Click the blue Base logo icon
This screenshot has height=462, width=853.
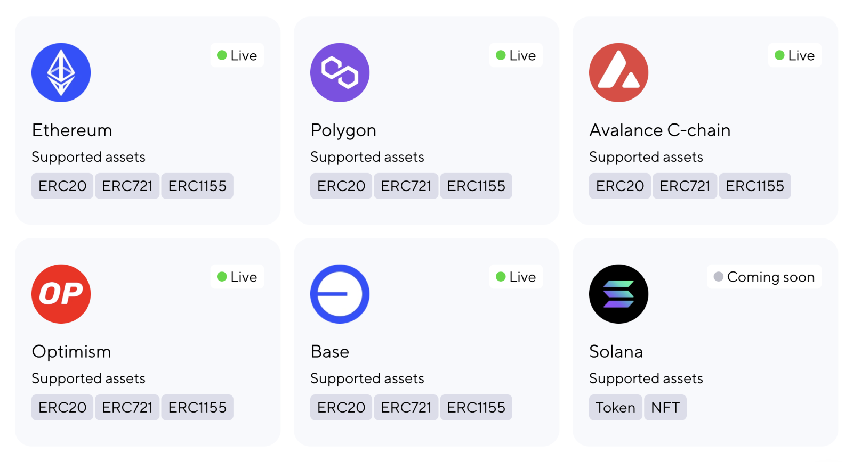pos(340,294)
